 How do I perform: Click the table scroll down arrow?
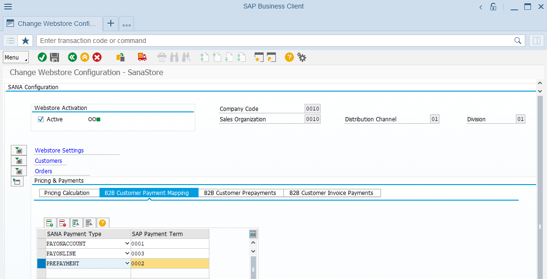pos(253,251)
